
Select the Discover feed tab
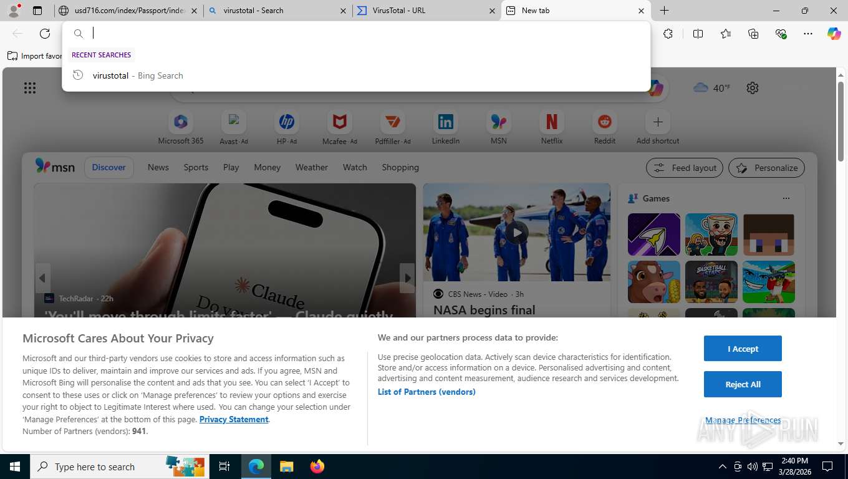(x=109, y=167)
